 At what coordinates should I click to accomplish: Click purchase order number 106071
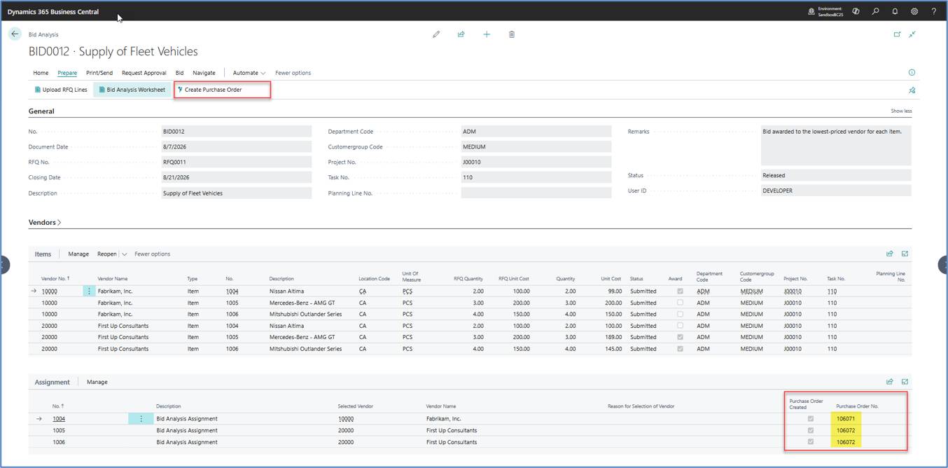pos(846,419)
